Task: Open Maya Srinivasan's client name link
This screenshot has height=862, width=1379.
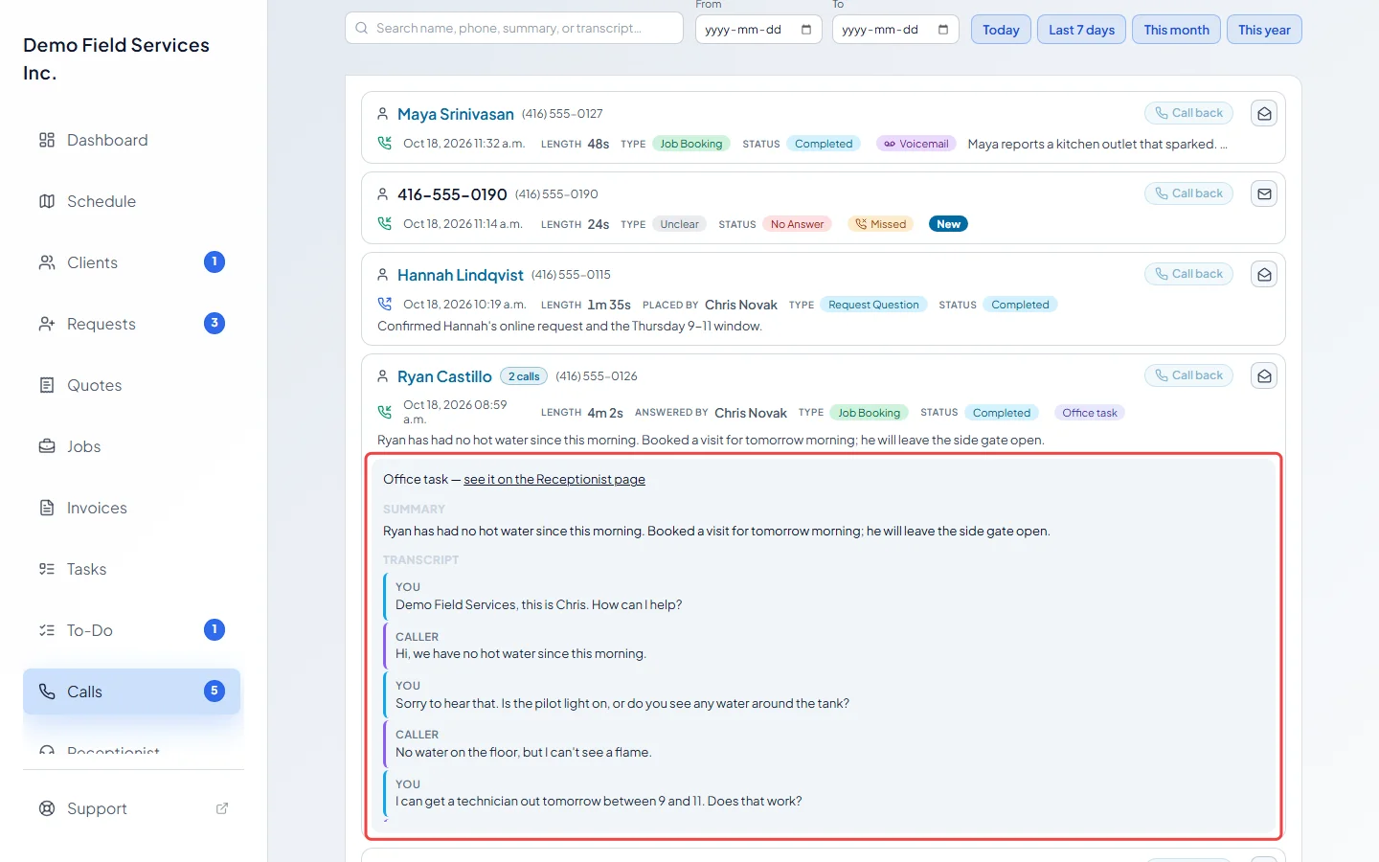Action: click(x=456, y=114)
